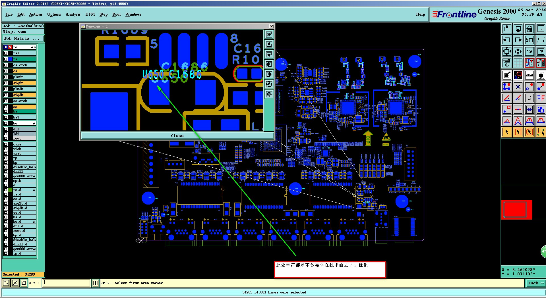Viewport: 546px width, 298px height.
Task: Click the info 'I' icon beside the message line
Action: [x=96, y=283]
